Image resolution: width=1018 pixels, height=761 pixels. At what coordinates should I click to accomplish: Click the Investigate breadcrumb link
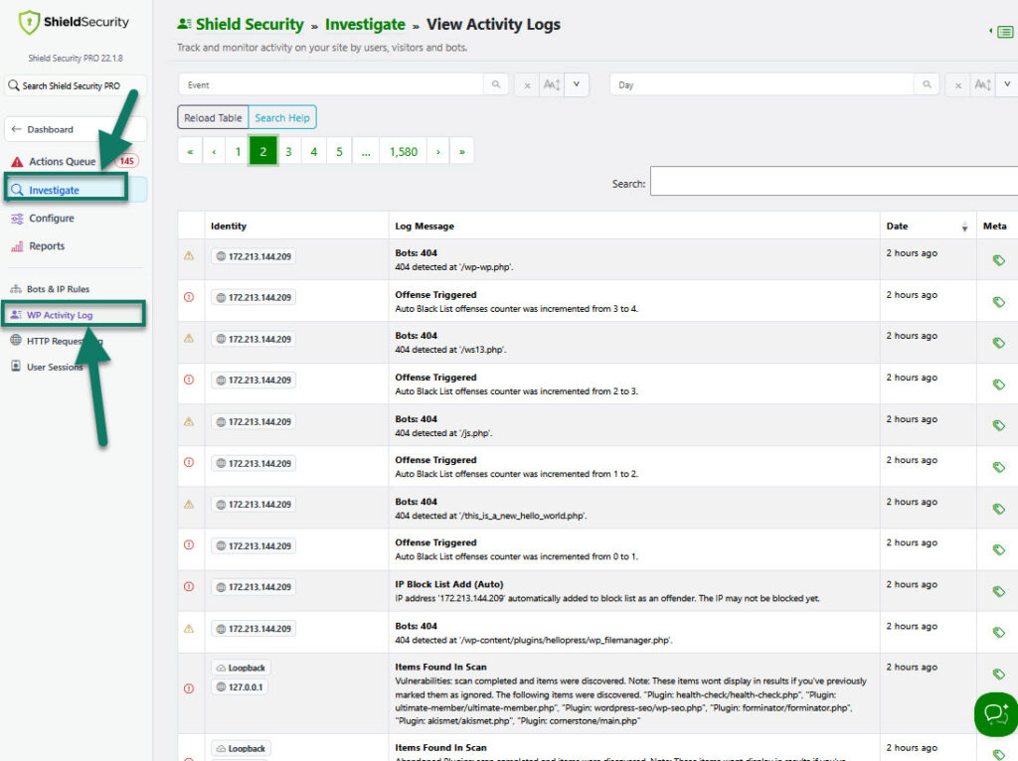pyautogui.click(x=365, y=25)
